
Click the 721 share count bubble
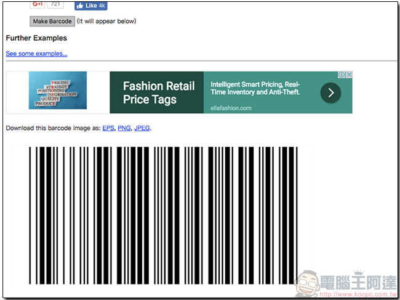pos(55,4)
